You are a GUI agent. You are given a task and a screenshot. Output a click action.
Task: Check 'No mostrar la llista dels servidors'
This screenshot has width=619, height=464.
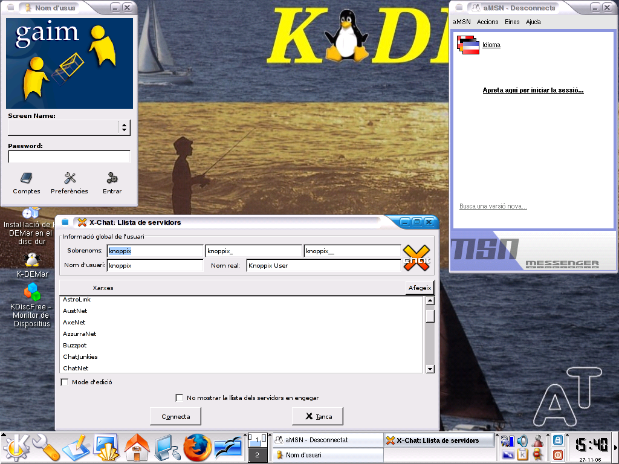(179, 398)
